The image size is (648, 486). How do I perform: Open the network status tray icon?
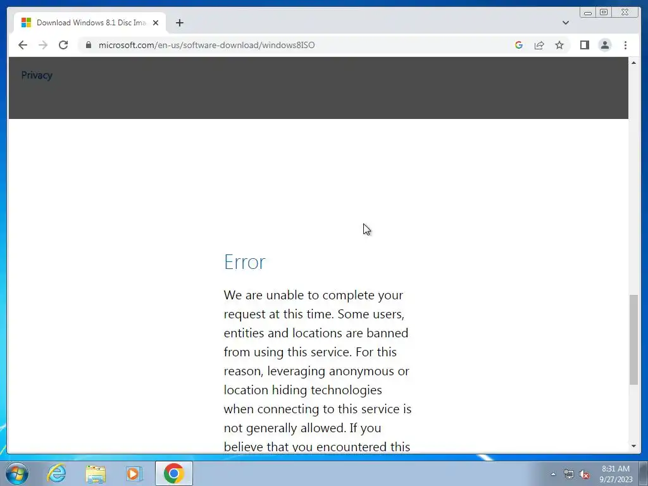click(569, 475)
